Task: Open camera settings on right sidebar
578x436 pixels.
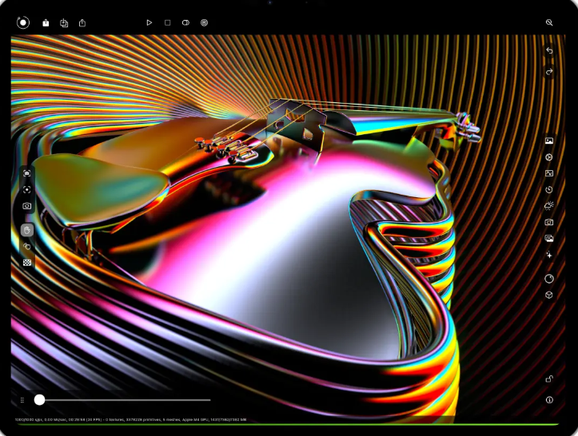Action: 549,222
